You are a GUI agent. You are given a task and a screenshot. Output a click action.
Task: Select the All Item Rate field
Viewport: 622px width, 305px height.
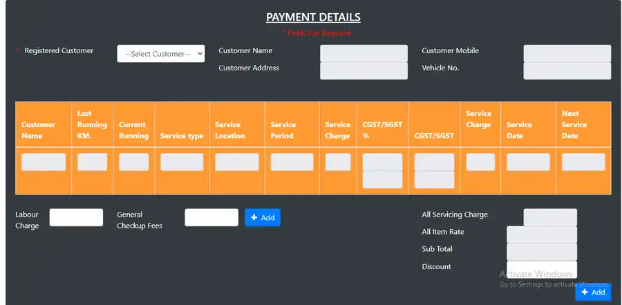click(x=541, y=235)
